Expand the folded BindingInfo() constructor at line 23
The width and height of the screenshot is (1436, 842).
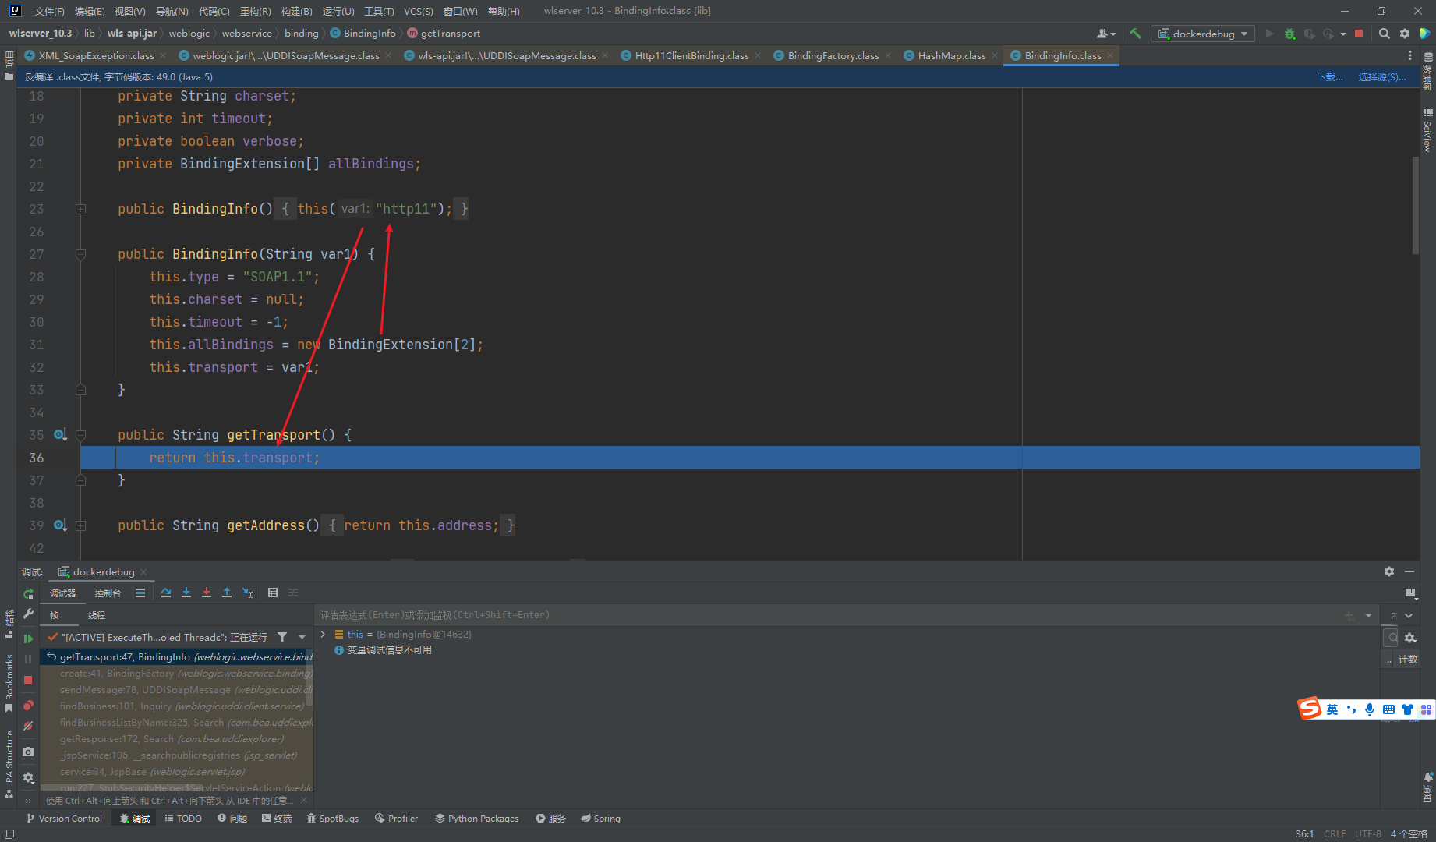click(80, 209)
